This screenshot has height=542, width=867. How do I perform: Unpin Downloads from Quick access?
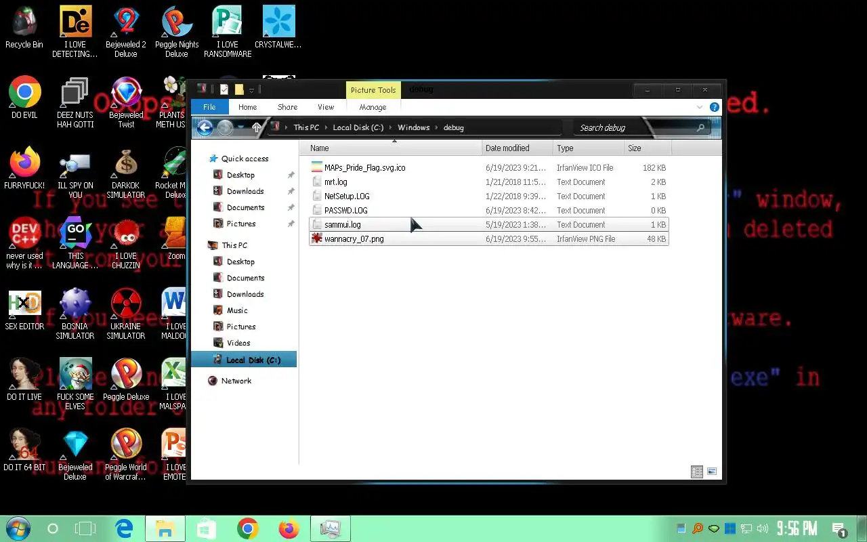pyautogui.click(x=291, y=191)
